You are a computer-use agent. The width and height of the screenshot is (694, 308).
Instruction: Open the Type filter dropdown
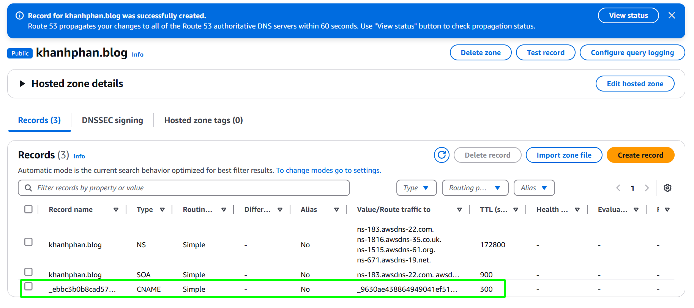point(416,188)
